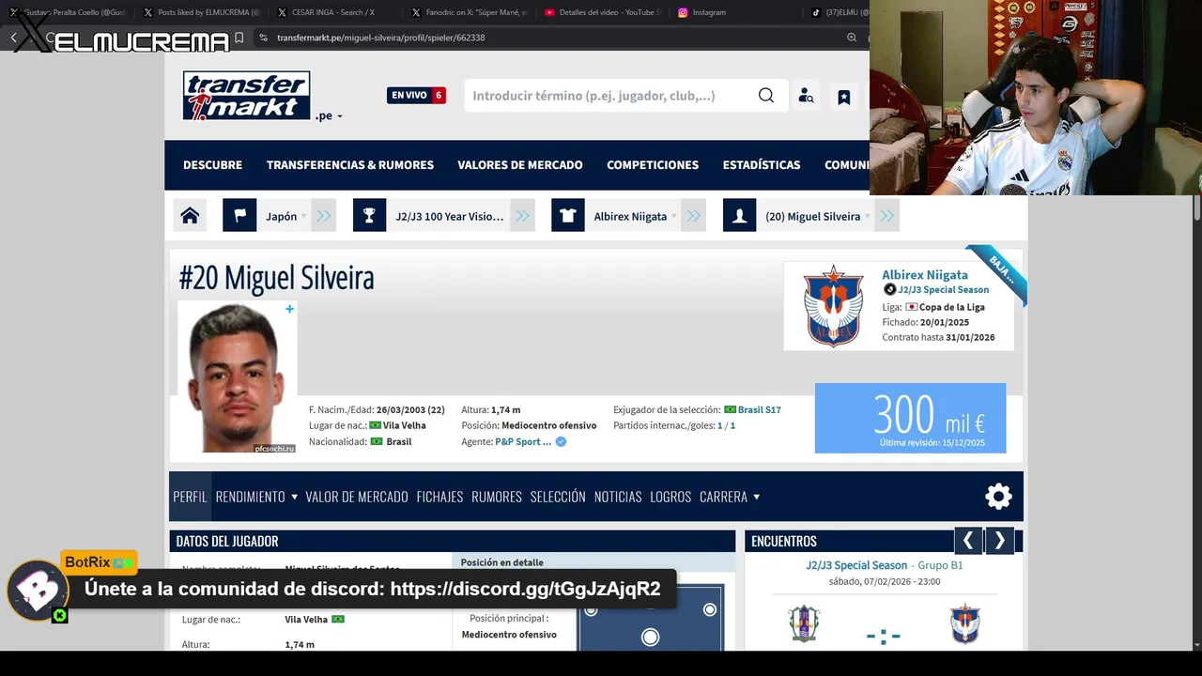Open Miguel Silveira's portrait photo
Image resolution: width=1202 pixels, height=676 pixels.
[237, 376]
